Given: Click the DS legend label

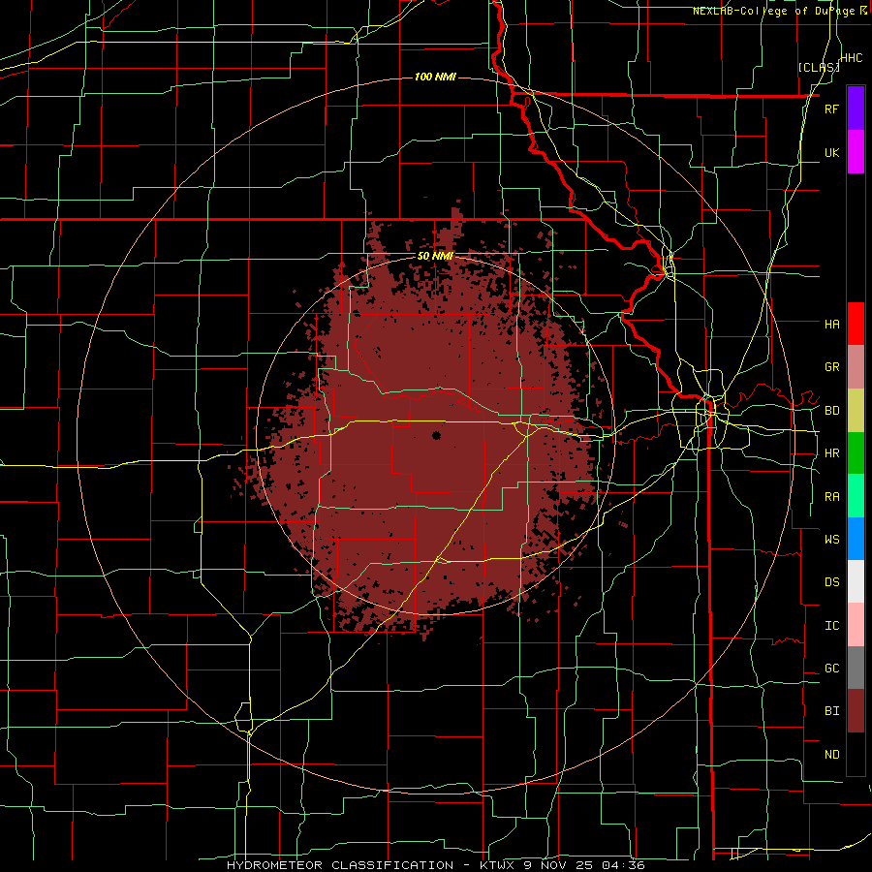Looking at the screenshot, I should 831,582.
